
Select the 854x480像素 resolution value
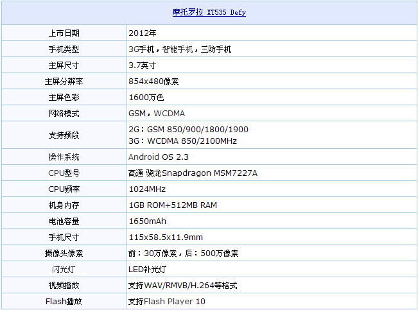153,81
